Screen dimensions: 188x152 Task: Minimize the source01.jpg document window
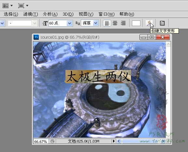(144, 37)
